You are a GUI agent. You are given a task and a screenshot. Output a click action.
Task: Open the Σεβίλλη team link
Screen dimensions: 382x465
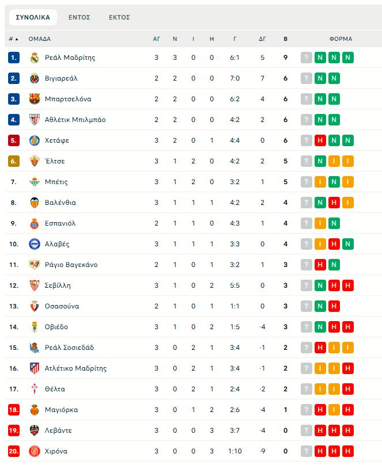click(x=58, y=285)
